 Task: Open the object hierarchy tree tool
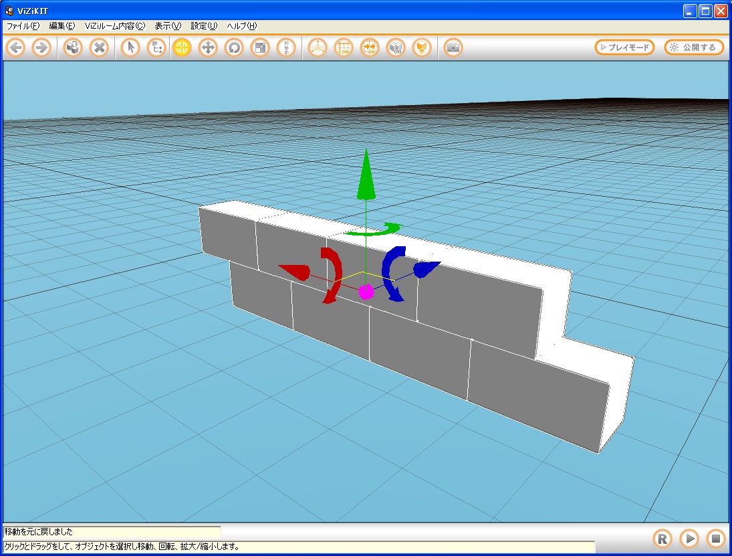coord(156,48)
